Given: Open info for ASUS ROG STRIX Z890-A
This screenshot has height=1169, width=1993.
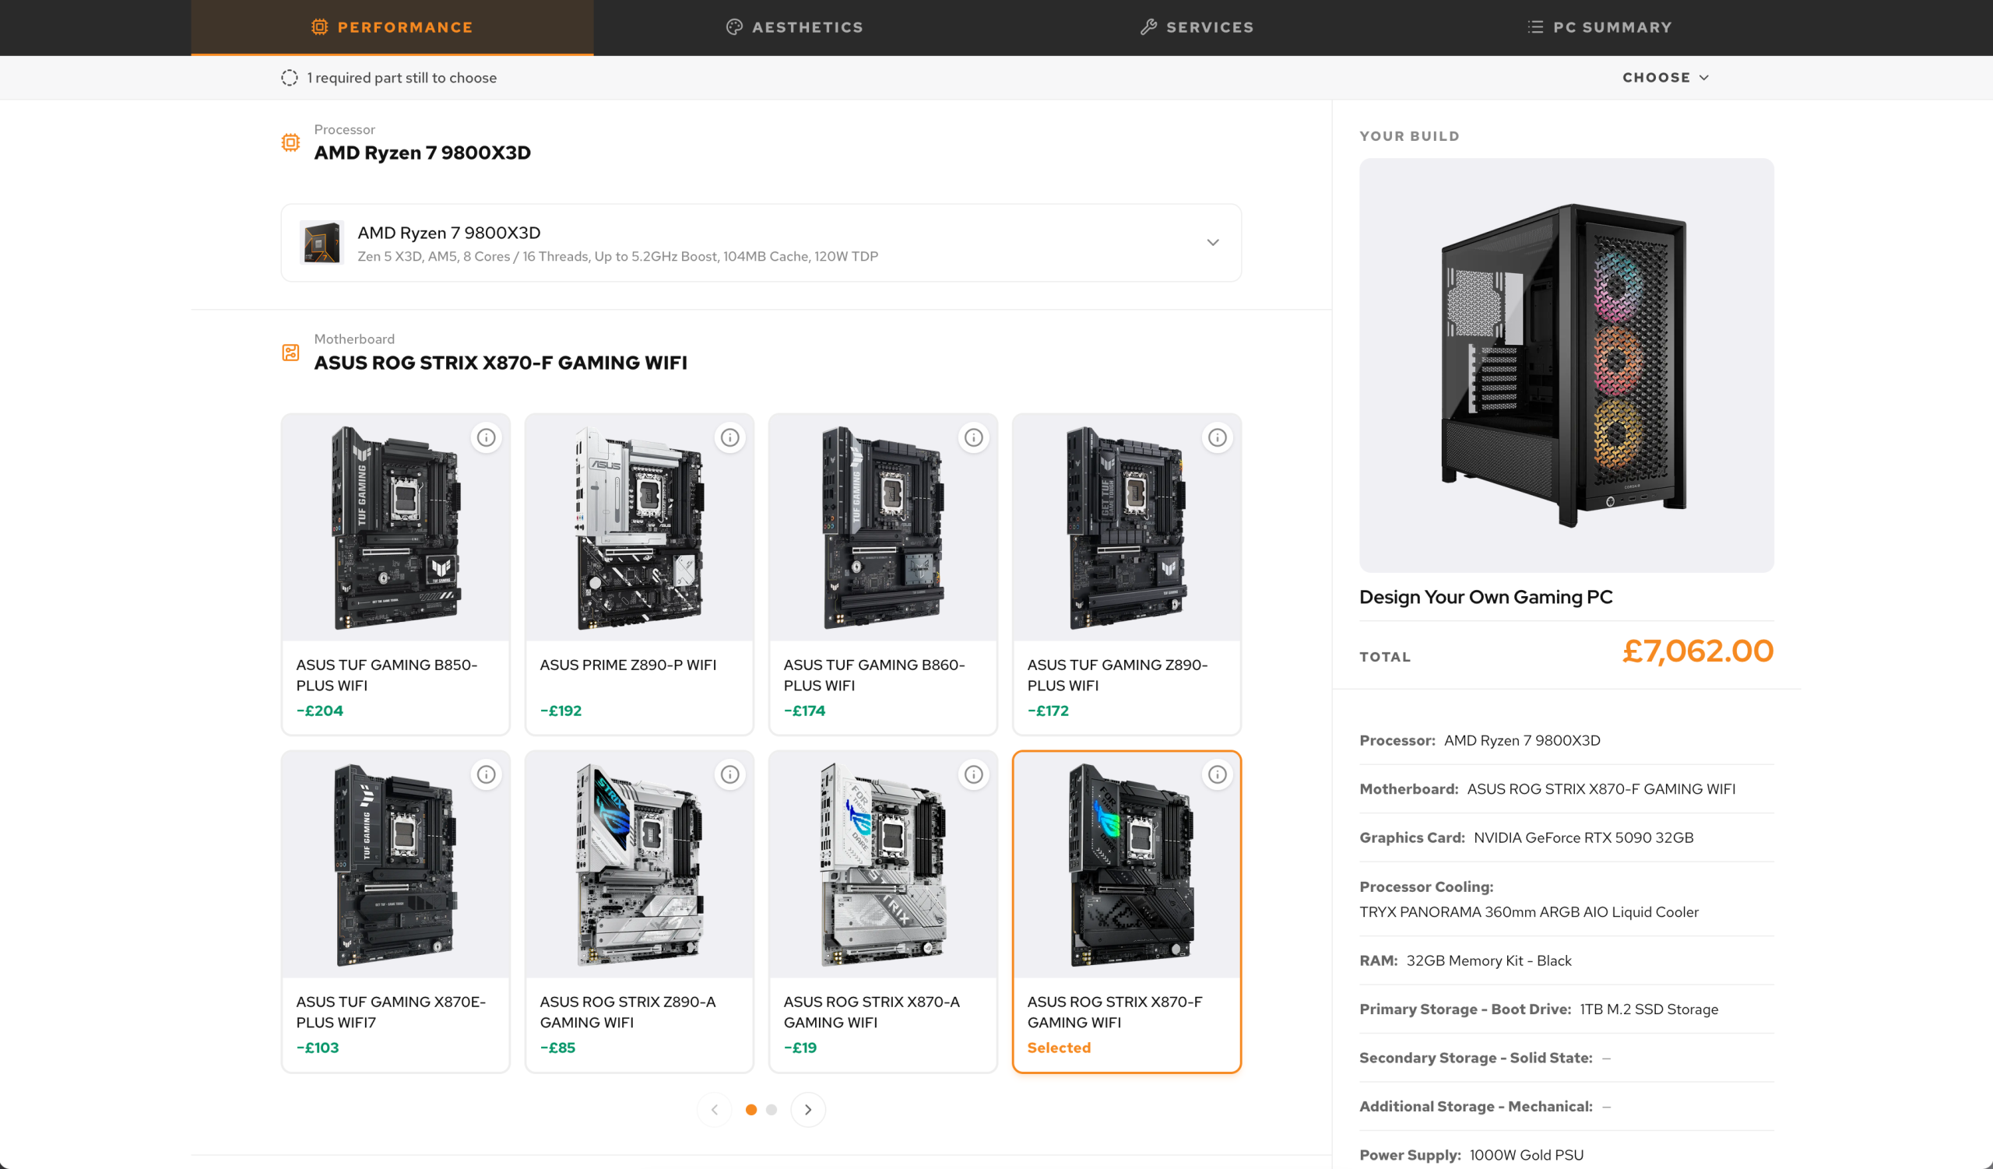Looking at the screenshot, I should [x=730, y=774].
